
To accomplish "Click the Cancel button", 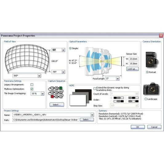I will pos(154,127).
